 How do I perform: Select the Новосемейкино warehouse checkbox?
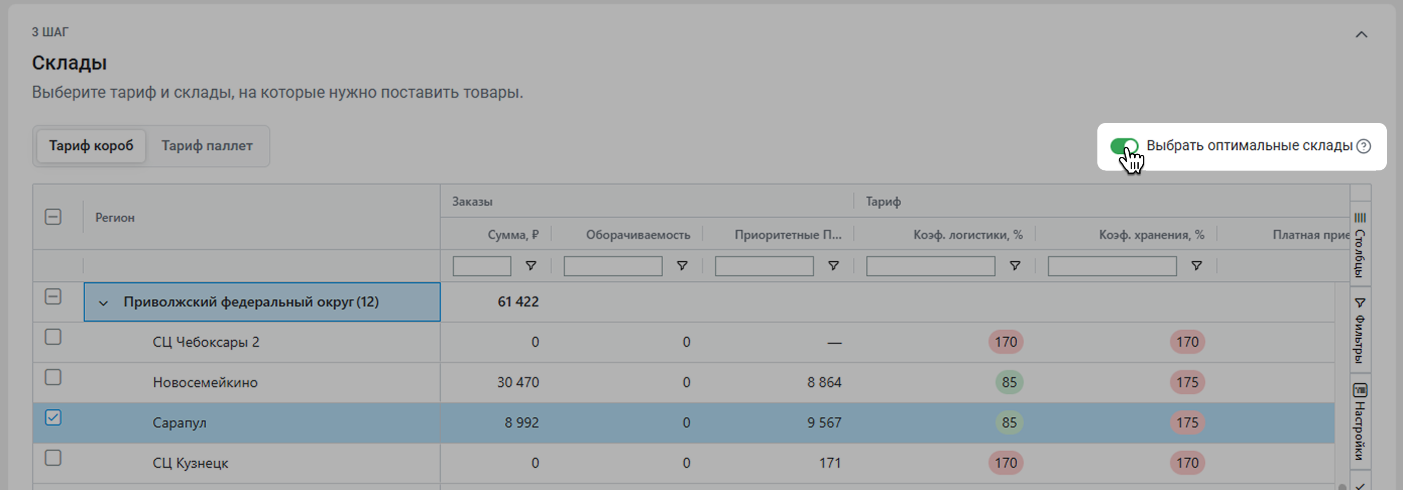coord(53,377)
